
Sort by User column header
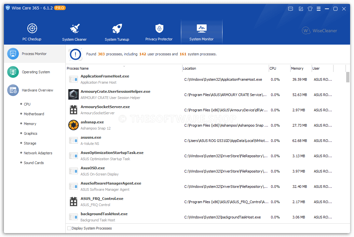click(316, 68)
